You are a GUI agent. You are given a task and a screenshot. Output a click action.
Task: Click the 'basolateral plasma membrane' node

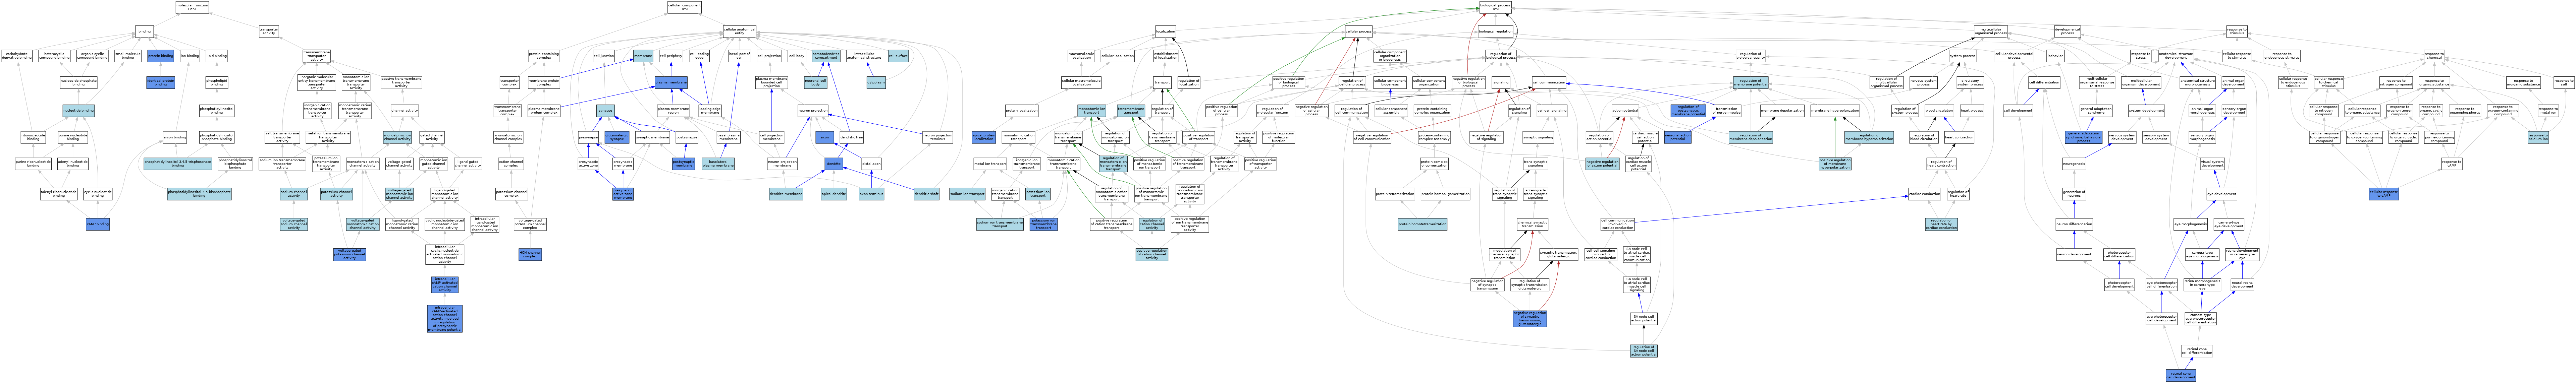(x=718, y=164)
